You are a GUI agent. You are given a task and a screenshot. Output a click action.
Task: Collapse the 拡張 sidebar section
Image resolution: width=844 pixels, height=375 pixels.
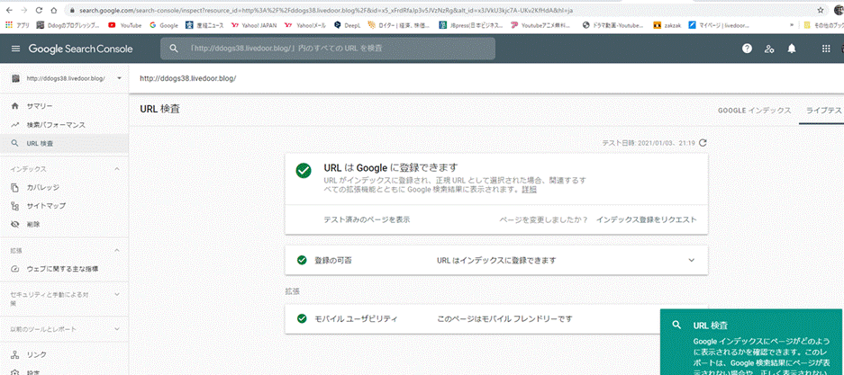coord(117,250)
